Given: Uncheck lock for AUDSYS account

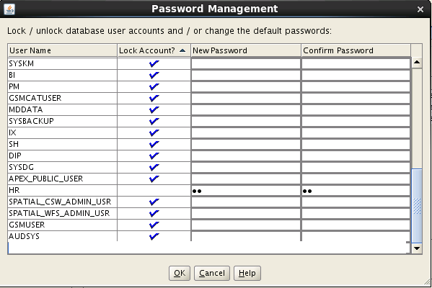Looking at the screenshot, I should (x=154, y=237).
